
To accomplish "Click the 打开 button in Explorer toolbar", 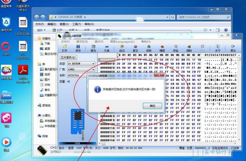I will (x=58, y=30).
